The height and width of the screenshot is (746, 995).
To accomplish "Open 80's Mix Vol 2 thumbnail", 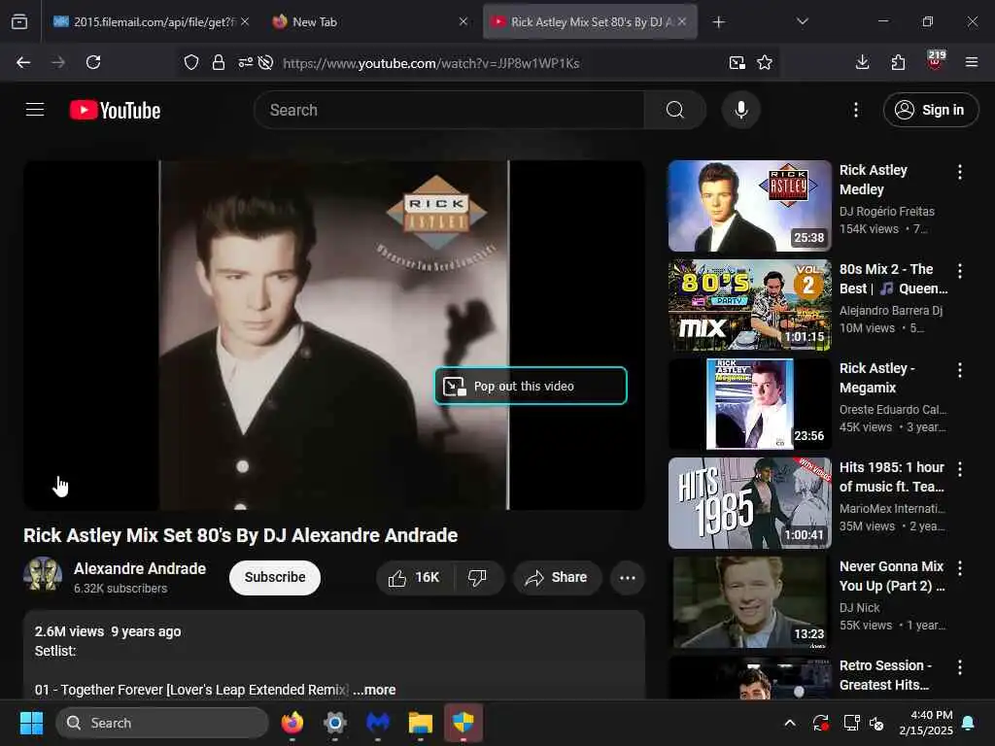I will 749,304.
